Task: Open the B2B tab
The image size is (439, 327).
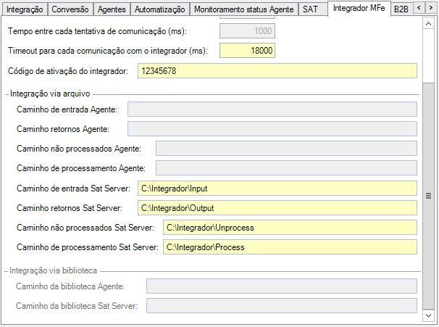Action: tap(401, 9)
